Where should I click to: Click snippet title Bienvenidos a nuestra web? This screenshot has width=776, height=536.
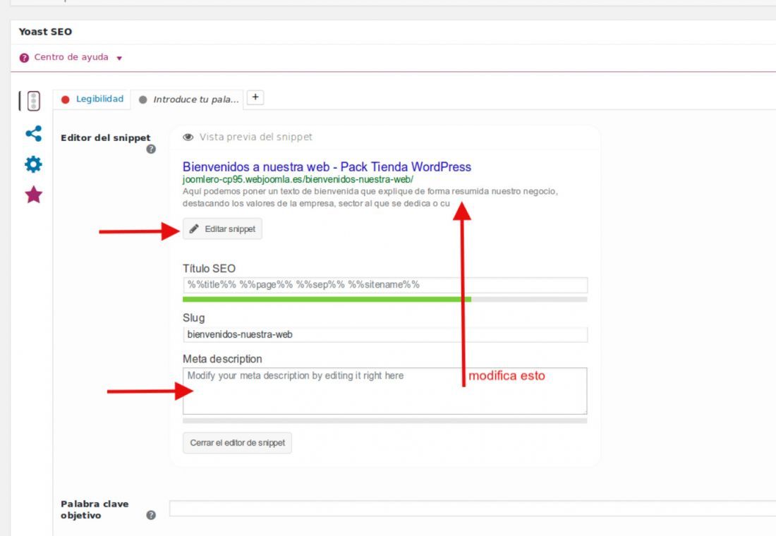tap(327, 166)
